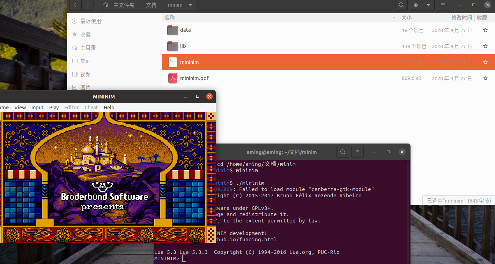This screenshot has height=264, width=495.
Task: Open the Play menu in MININIM
Action: [54, 108]
